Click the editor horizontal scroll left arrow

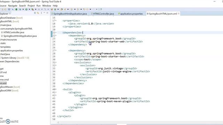(x=58, y=123)
